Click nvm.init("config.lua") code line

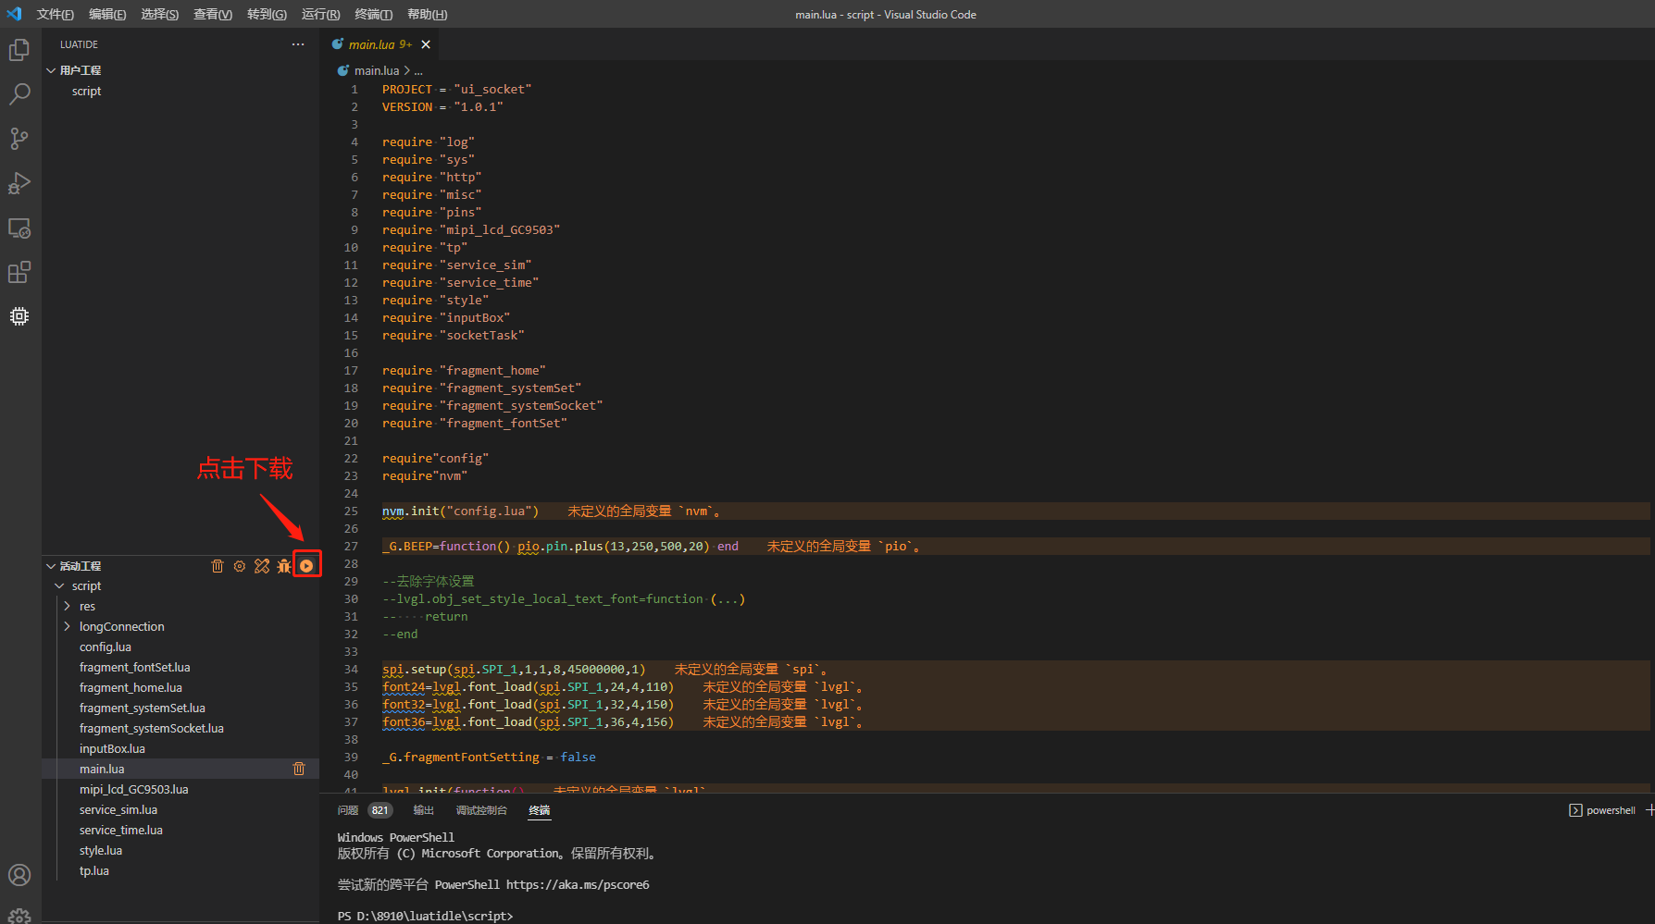coord(460,511)
